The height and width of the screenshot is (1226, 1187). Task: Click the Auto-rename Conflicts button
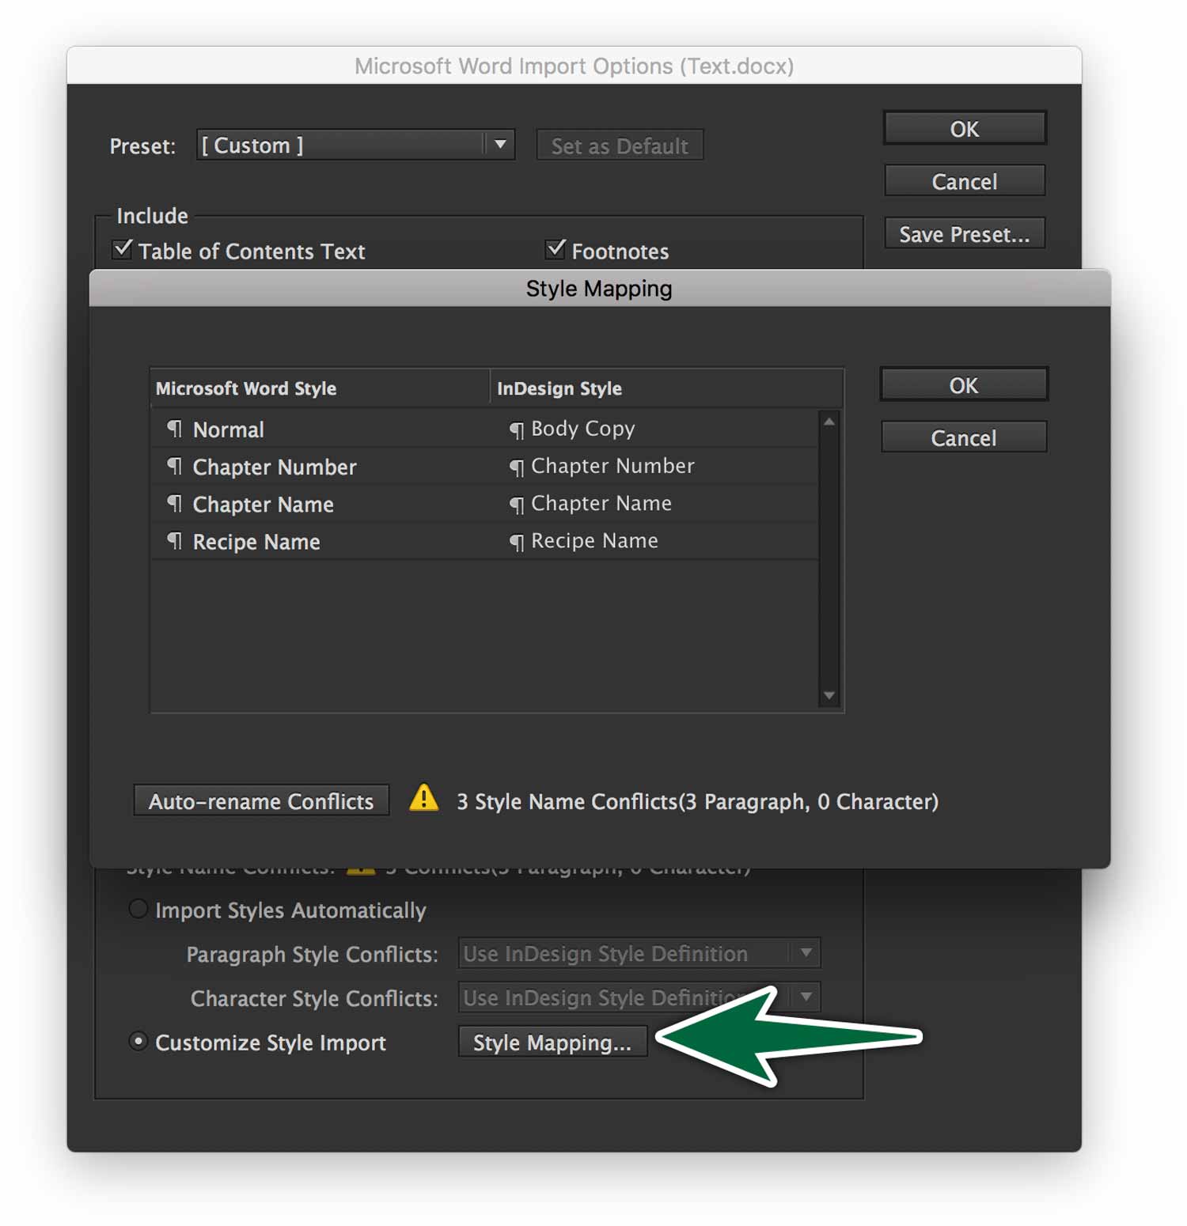coord(261,800)
